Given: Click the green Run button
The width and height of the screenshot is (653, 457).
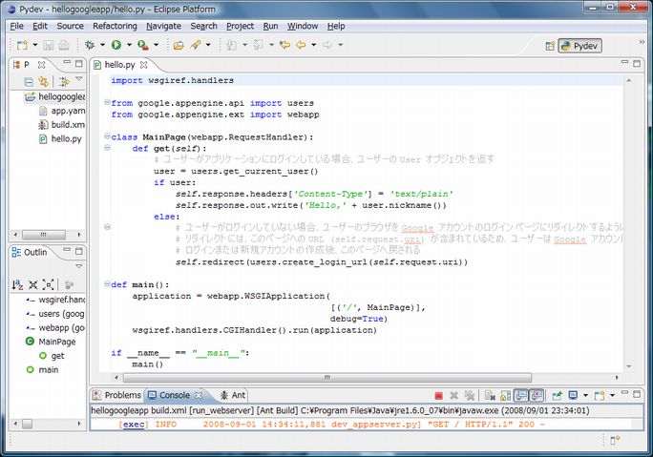Looking at the screenshot, I should (x=116, y=45).
